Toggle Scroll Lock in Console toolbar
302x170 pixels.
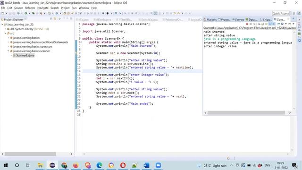[x=262, y=24]
